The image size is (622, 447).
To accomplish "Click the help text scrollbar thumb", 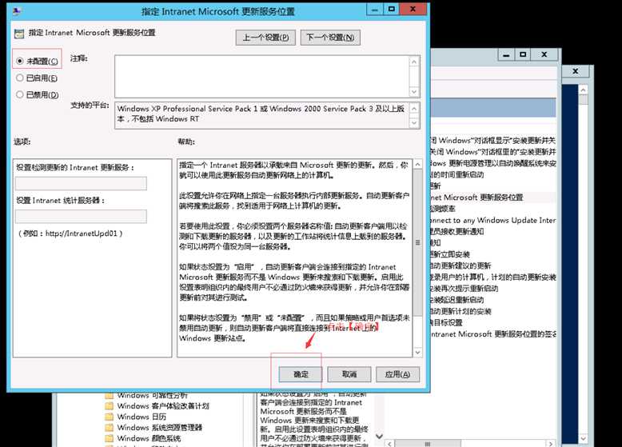I will [x=417, y=243].
